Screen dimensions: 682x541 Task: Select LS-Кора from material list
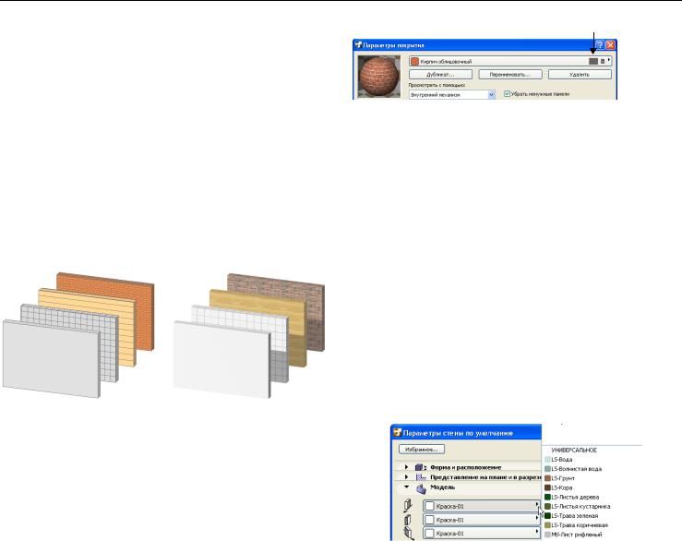558,487
